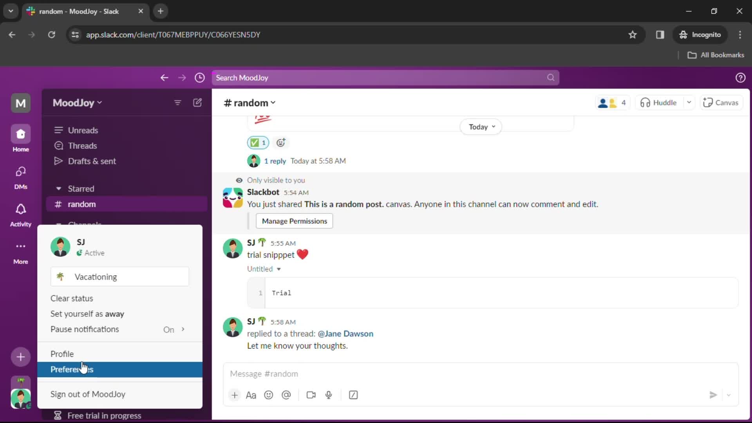
Task: Click the user avatar at the bottom of the sidebar
Action: 20,399
